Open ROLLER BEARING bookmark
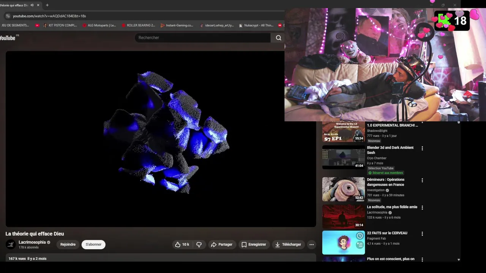The height and width of the screenshot is (273, 486). (138, 25)
